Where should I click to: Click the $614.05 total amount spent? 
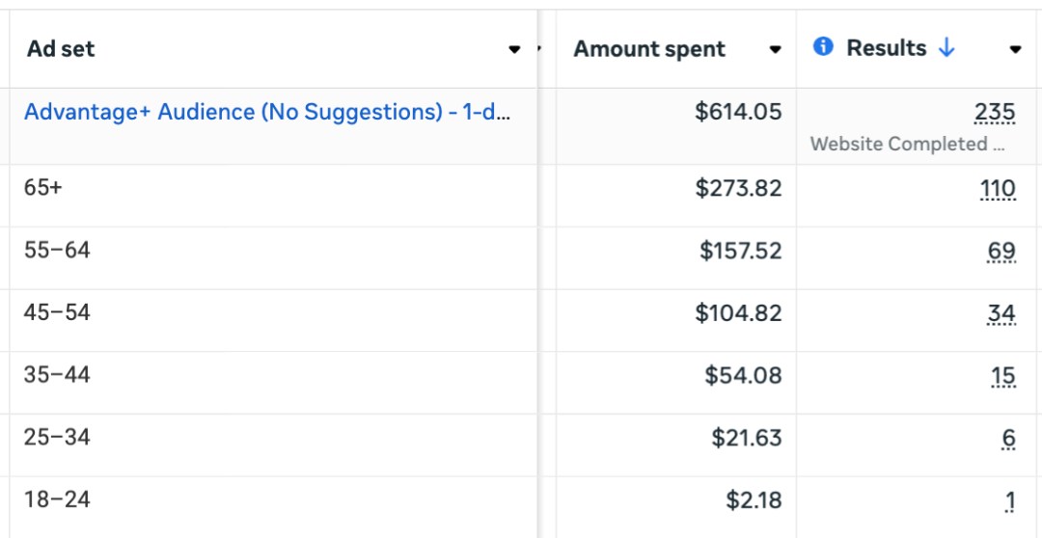click(x=738, y=113)
